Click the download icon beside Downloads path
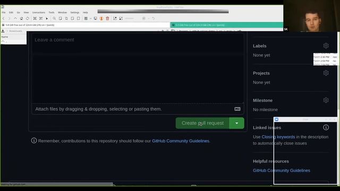340x191 pixels. pyautogui.click(x=3, y=31)
